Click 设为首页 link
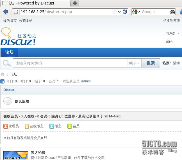Viewport: 182px width, 160px height. (10, 21)
